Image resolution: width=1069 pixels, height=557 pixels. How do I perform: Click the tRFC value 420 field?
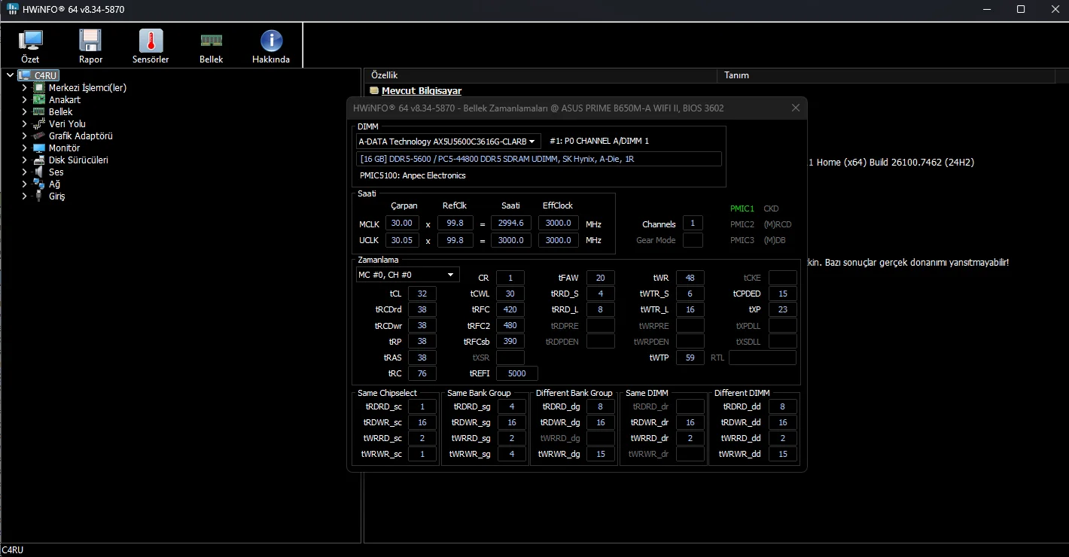tap(510, 309)
